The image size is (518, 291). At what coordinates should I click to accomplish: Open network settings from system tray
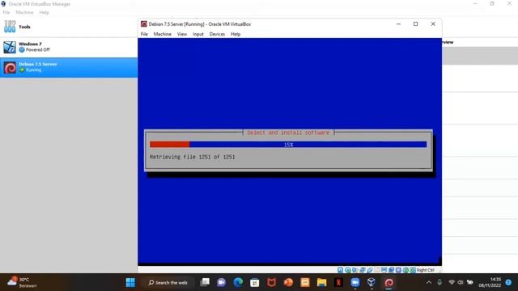[x=452, y=282]
